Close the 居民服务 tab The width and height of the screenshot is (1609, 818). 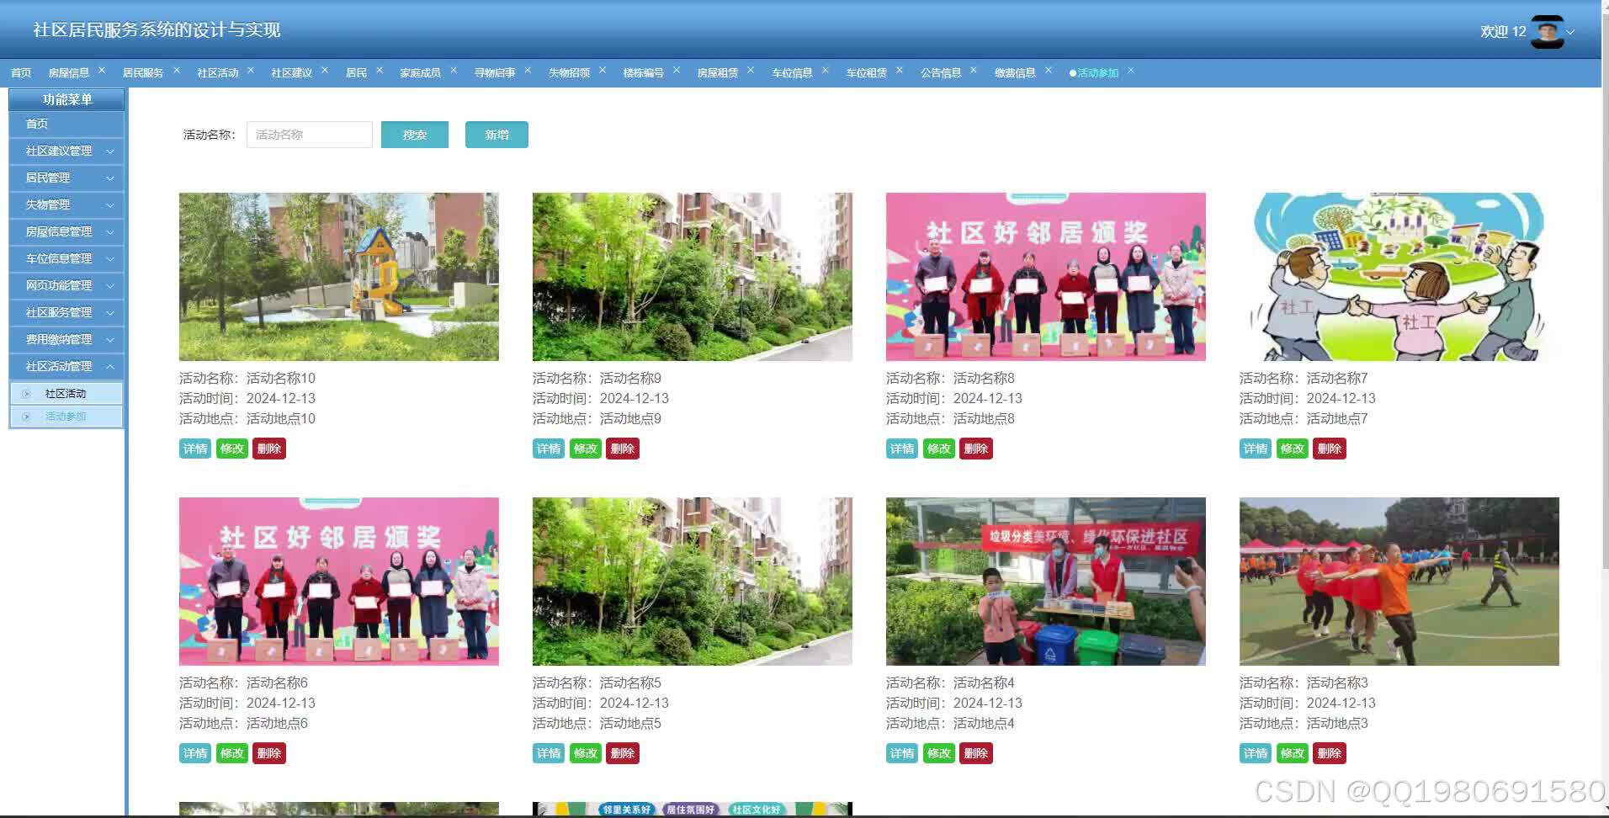tap(177, 71)
